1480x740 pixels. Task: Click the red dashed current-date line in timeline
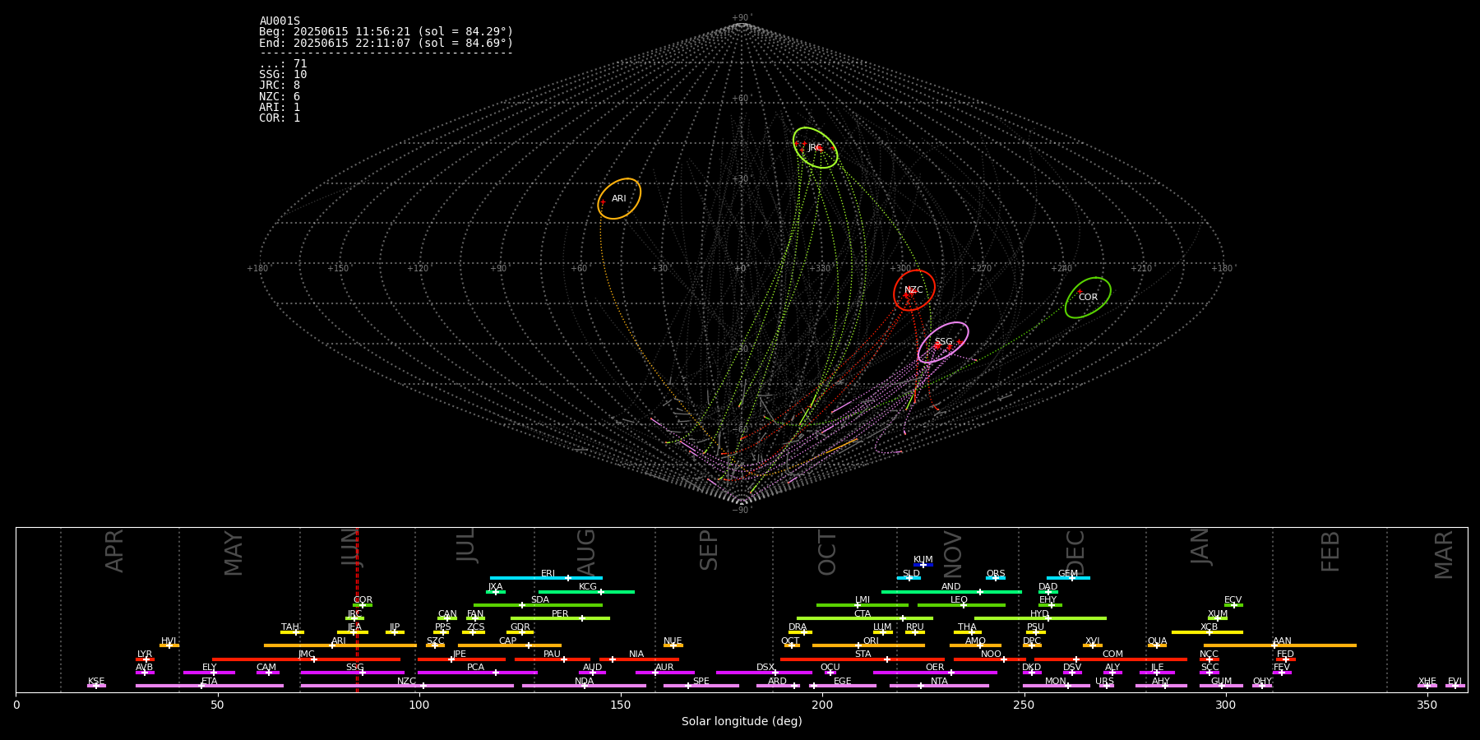[357, 609]
